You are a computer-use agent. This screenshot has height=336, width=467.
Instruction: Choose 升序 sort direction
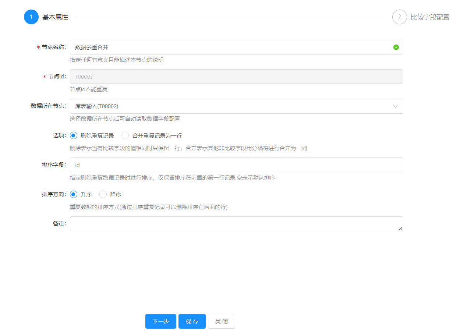(74, 194)
